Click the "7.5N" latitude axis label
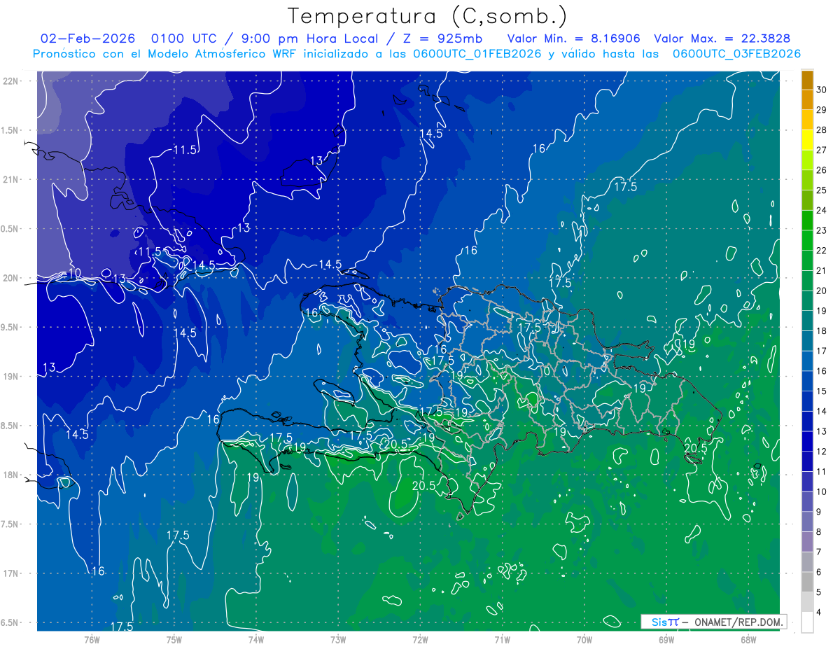Screen dimensions: 840x649 [x=10, y=524]
